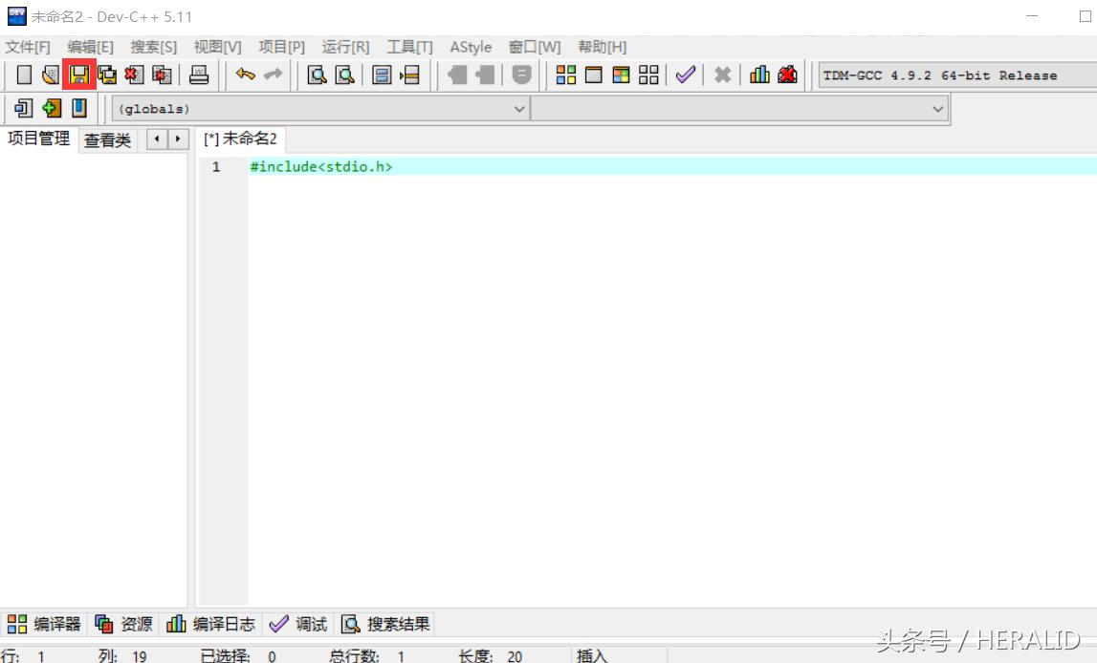Switch to the 查看类 tab
Screen dimensions: 1097x663
(x=108, y=140)
